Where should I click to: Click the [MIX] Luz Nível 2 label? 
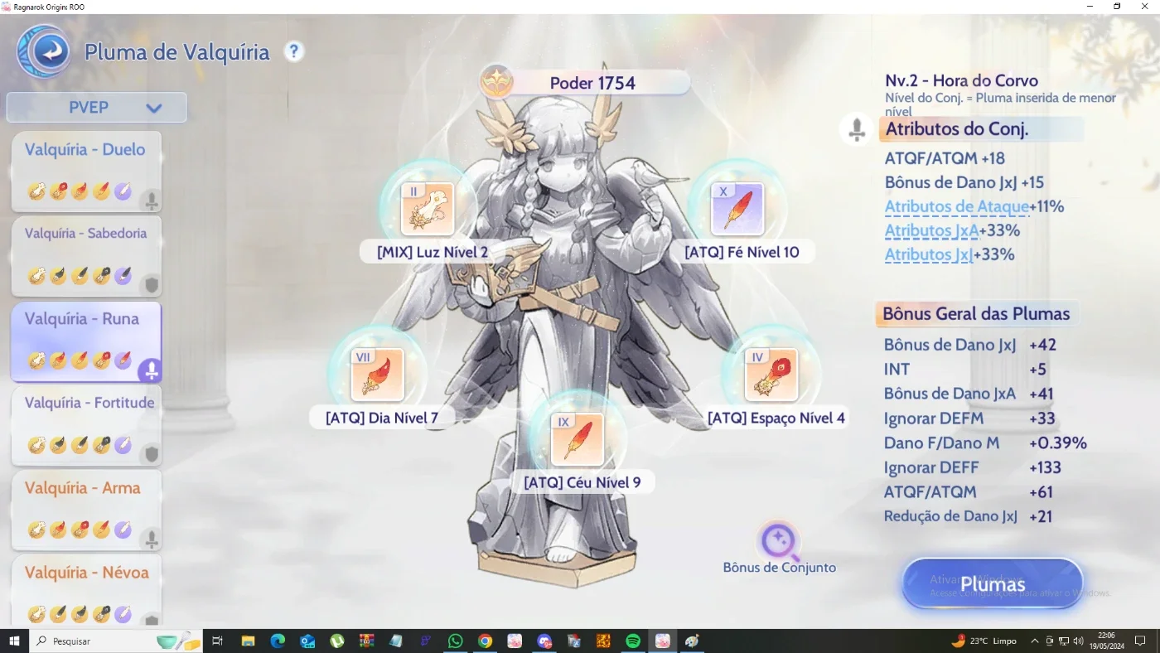click(433, 252)
